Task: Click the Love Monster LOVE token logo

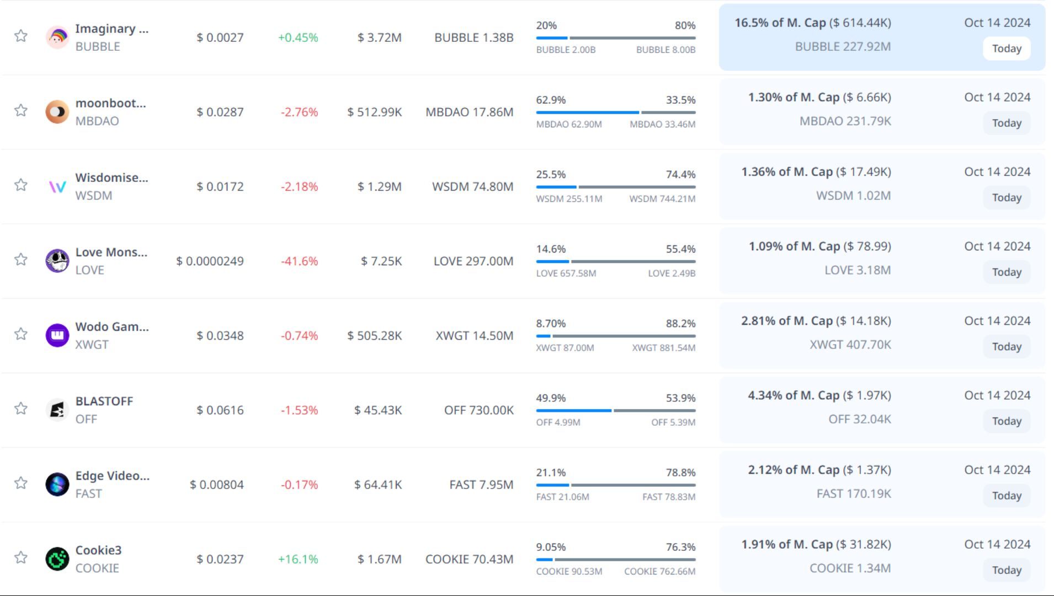Action: pos(57,261)
